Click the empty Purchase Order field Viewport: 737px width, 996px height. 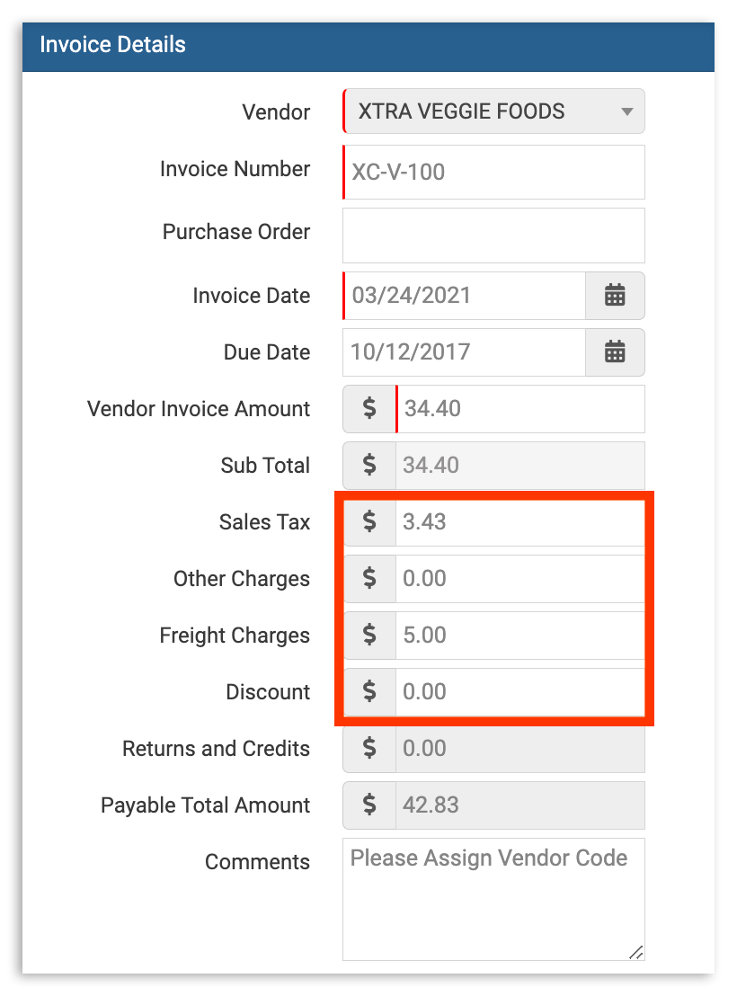pyautogui.click(x=493, y=235)
